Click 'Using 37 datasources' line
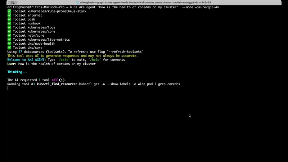The image size is (288, 162). coord(75,51)
